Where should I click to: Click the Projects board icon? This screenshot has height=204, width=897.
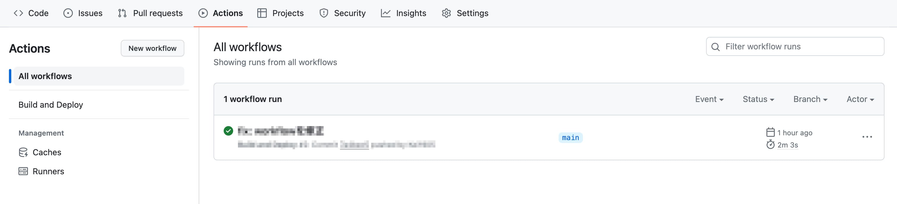point(262,13)
